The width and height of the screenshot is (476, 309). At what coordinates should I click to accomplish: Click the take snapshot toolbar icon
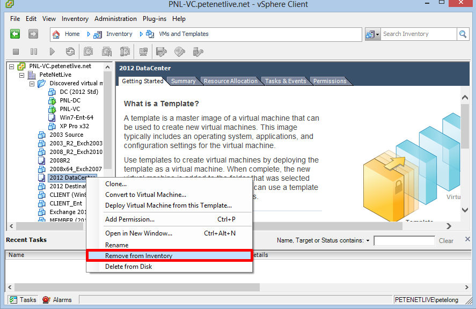coord(89,51)
